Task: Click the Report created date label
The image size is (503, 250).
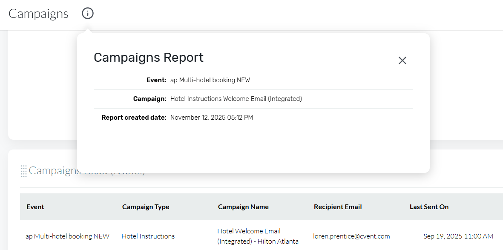Action: point(134,118)
